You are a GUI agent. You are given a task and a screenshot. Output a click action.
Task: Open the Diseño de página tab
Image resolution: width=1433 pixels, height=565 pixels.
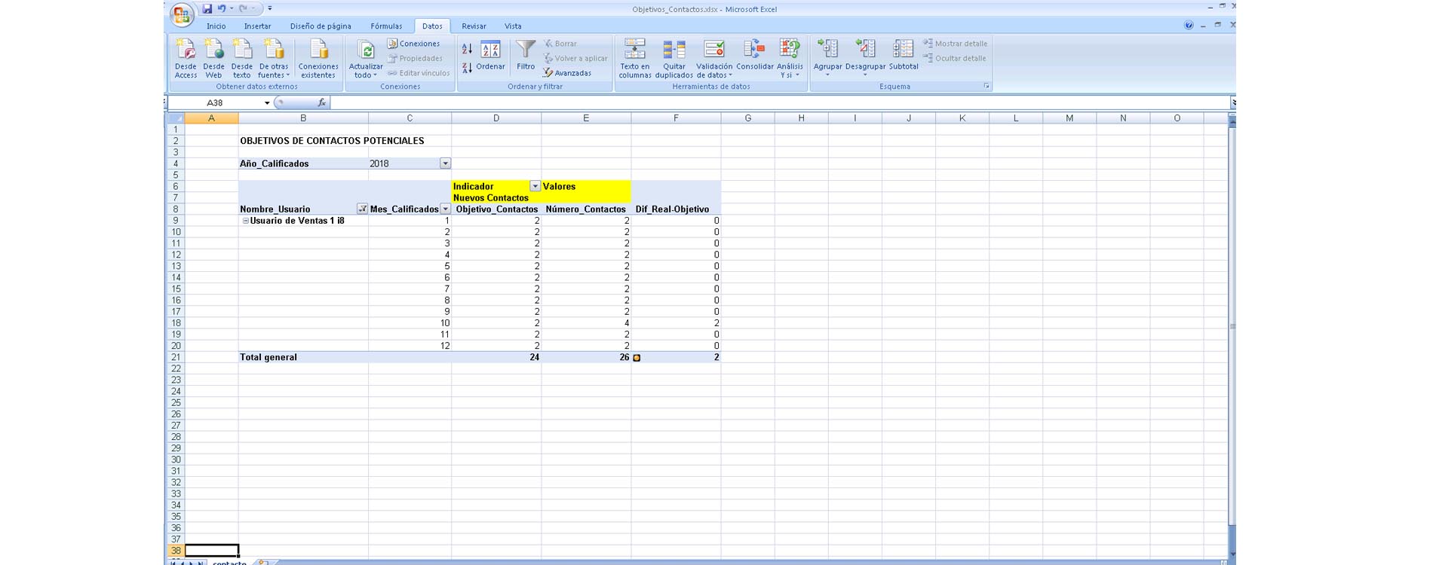pos(321,26)
